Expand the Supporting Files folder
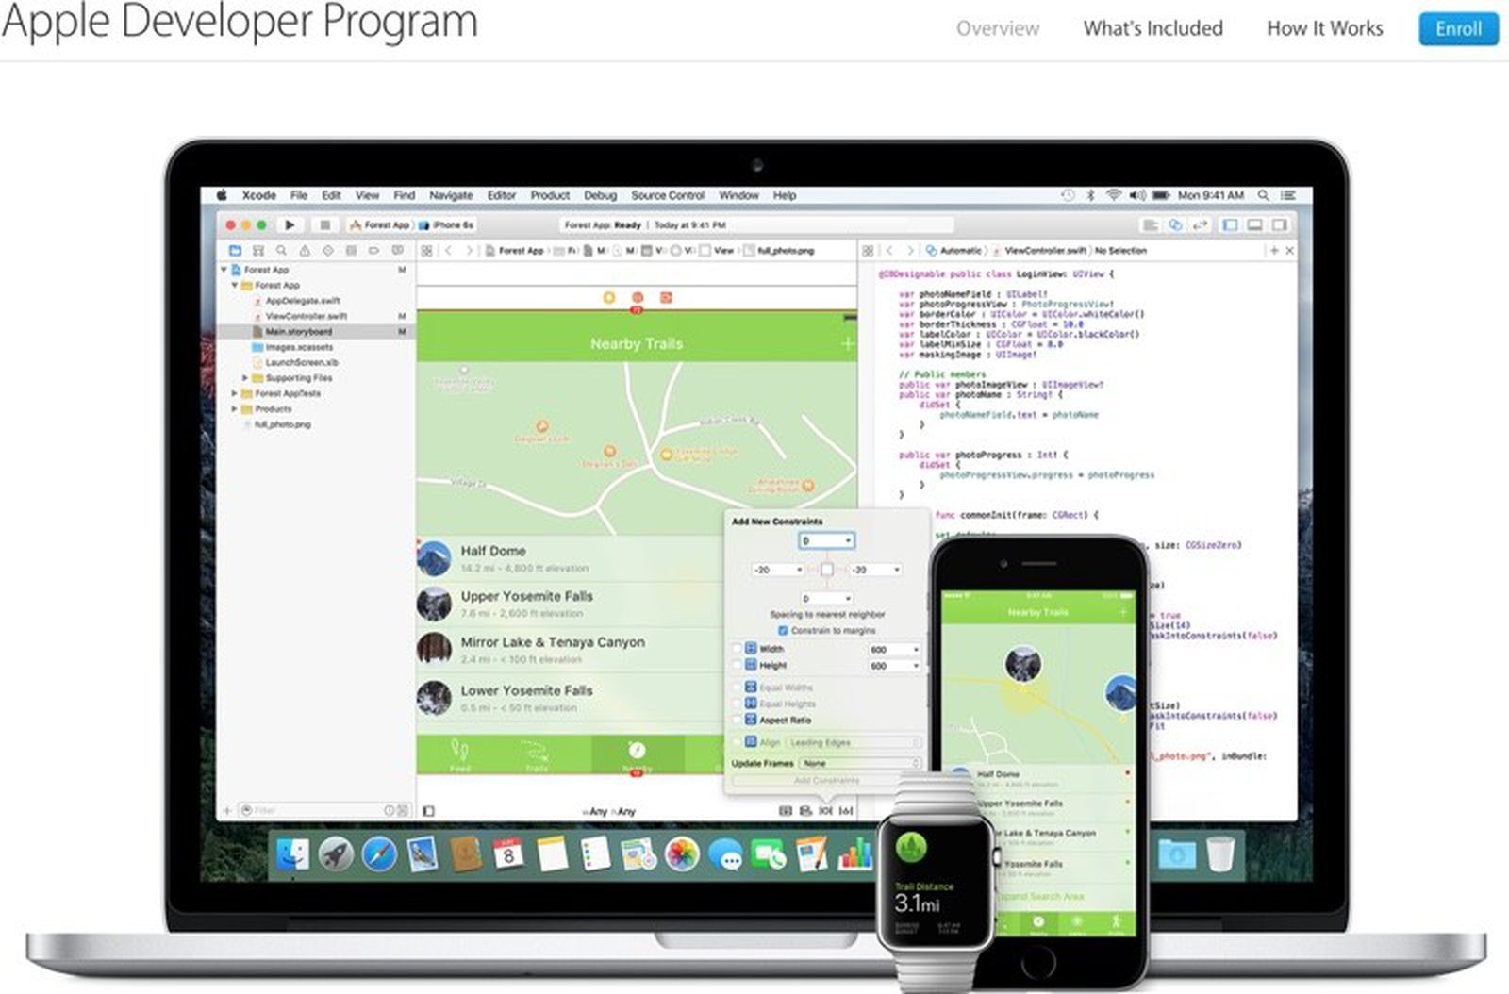1509x994 pixels. pyautogui.click(x=245, y=378)
